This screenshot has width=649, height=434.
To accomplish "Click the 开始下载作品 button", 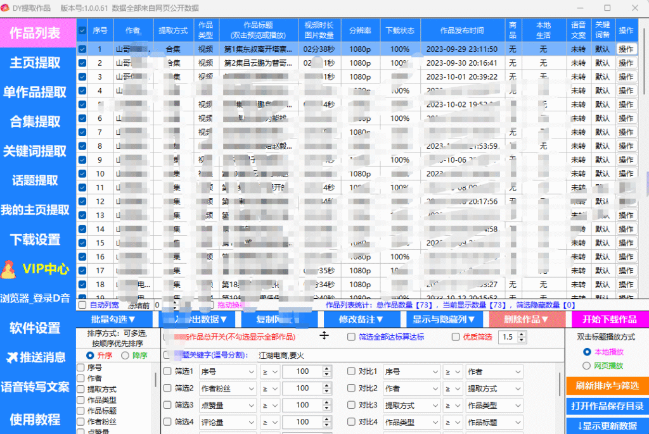I will pyautogui.click(x=609, y=319).
